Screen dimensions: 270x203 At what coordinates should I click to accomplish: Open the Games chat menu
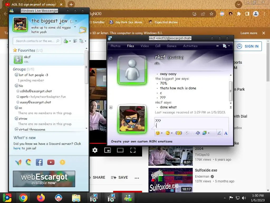[x=172, y=46]
